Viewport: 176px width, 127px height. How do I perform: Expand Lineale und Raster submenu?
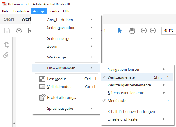click(x=137, y=119)
